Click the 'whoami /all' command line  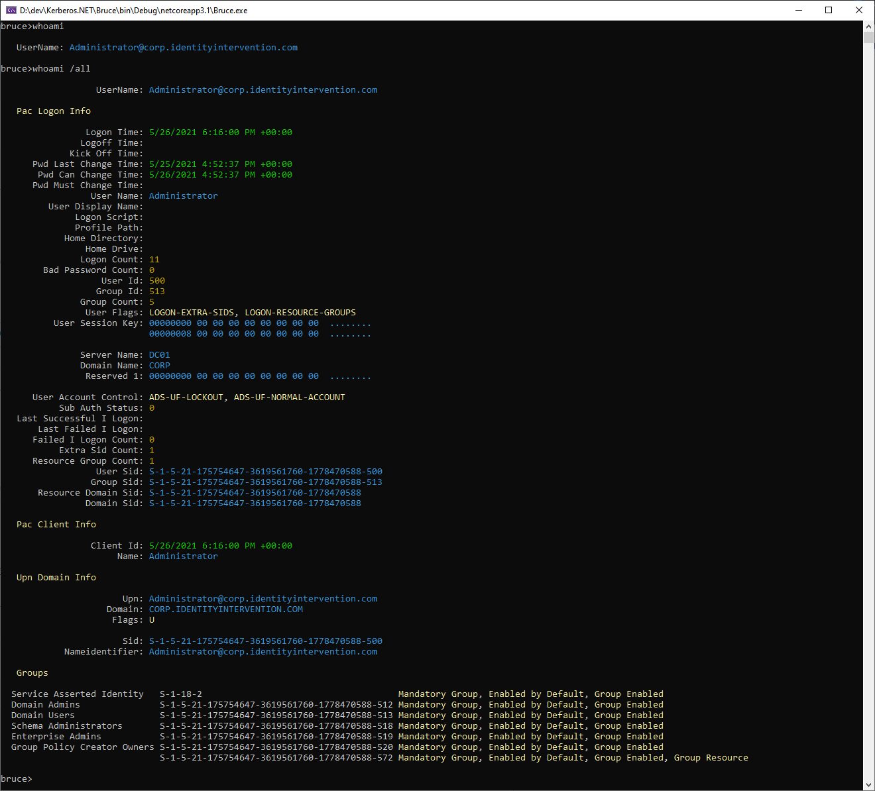coord(46,69)
